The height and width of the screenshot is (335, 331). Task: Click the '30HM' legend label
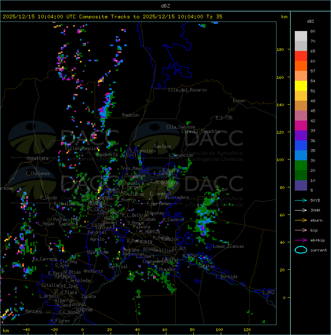[x=315, y=210]
